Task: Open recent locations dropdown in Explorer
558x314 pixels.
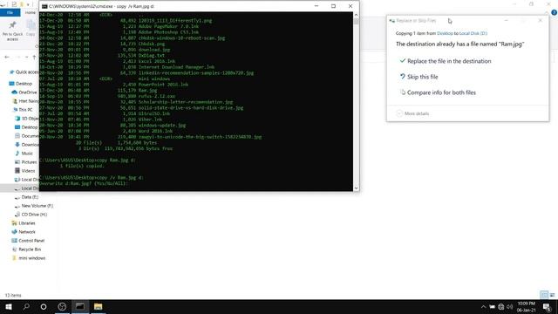Action: (x=26, y=57)
